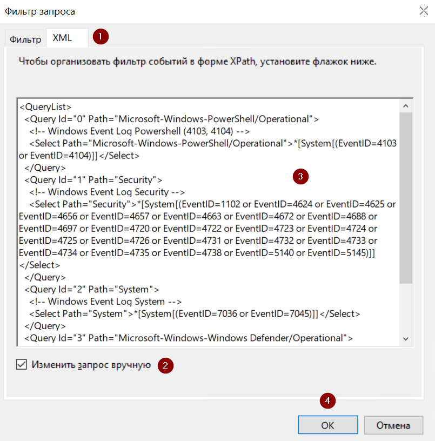Click the vertical scrollbar thumb
The width and height of the screenshot is (435, 441).
[x=406, y=197]
